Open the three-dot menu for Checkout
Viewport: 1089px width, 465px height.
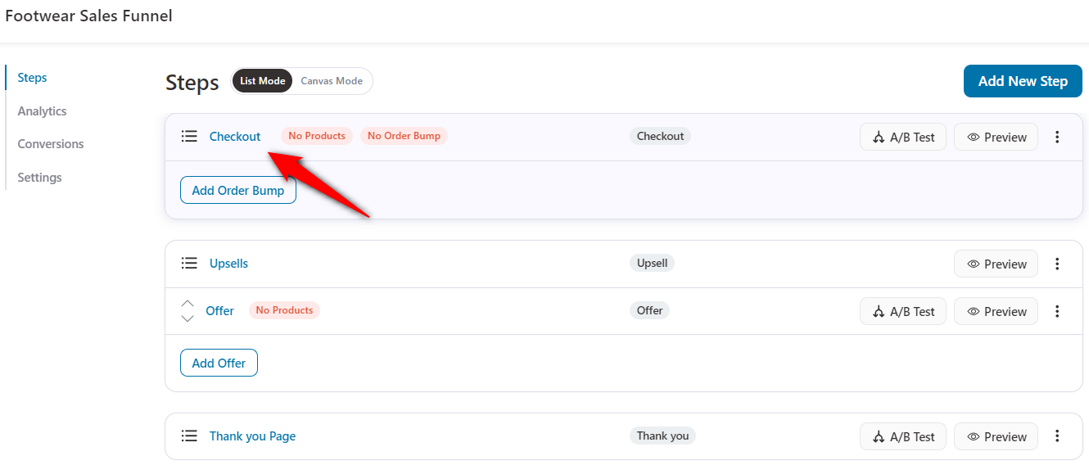click(x=1057, y=137)
